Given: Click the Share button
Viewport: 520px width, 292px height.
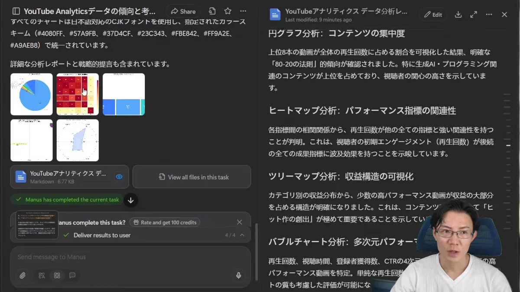Looking at the screenshot, I should tap(183, 11).
